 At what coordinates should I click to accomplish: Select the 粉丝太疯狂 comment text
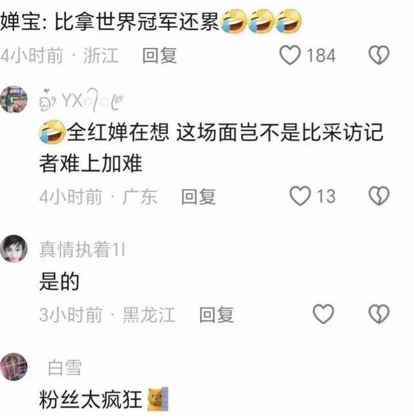91,399
